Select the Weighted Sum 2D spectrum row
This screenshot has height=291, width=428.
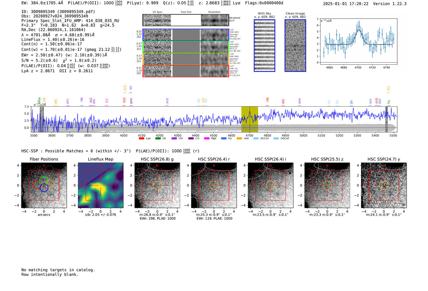[186, 20]
